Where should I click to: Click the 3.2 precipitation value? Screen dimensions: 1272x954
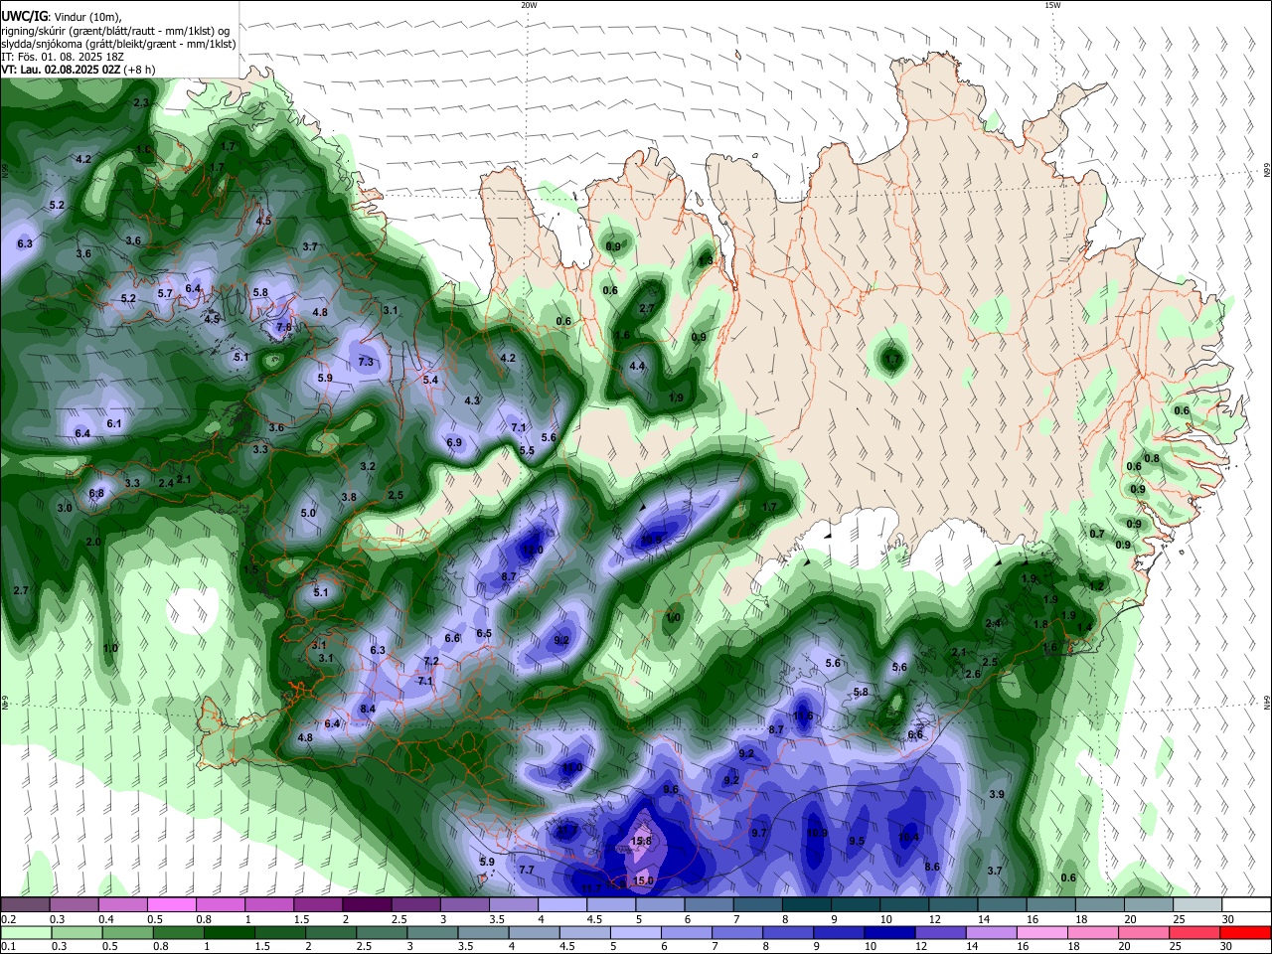click(368, 466)
